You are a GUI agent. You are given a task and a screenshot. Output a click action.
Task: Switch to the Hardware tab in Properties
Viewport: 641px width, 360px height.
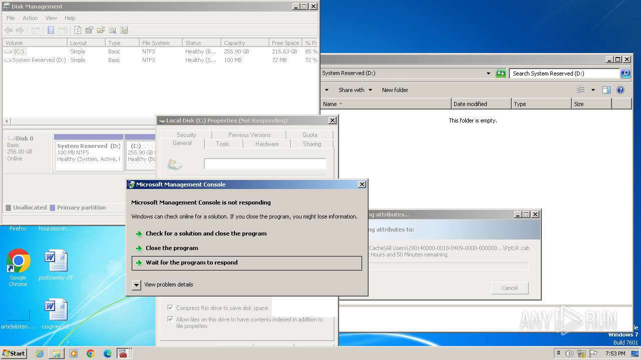[x=267, y=144]
